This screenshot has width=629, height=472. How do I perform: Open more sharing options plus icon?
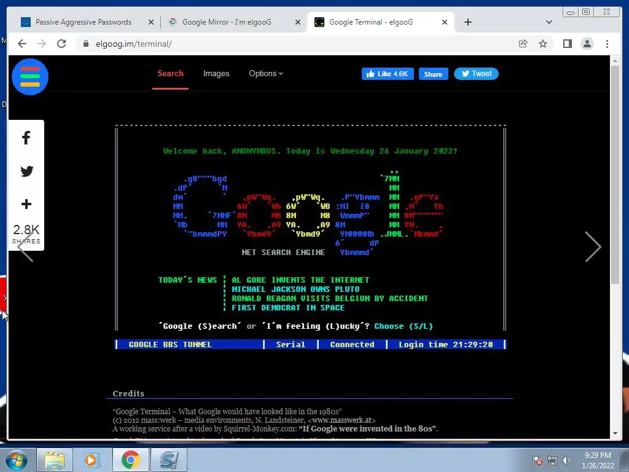[26, 204]
